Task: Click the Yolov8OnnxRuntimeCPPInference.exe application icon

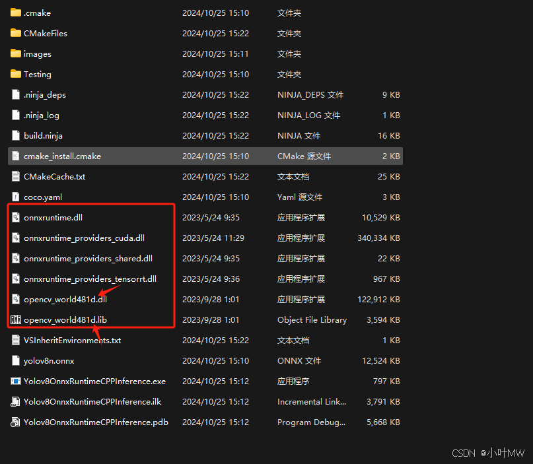Action: [x=16, y=381]
